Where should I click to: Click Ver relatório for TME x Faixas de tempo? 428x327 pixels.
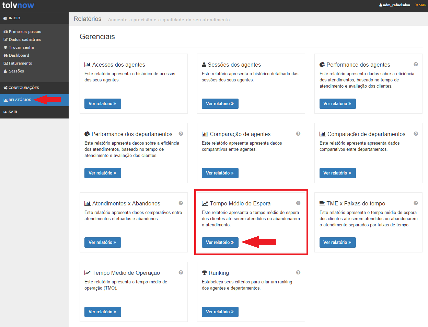(x=337, y=243)
